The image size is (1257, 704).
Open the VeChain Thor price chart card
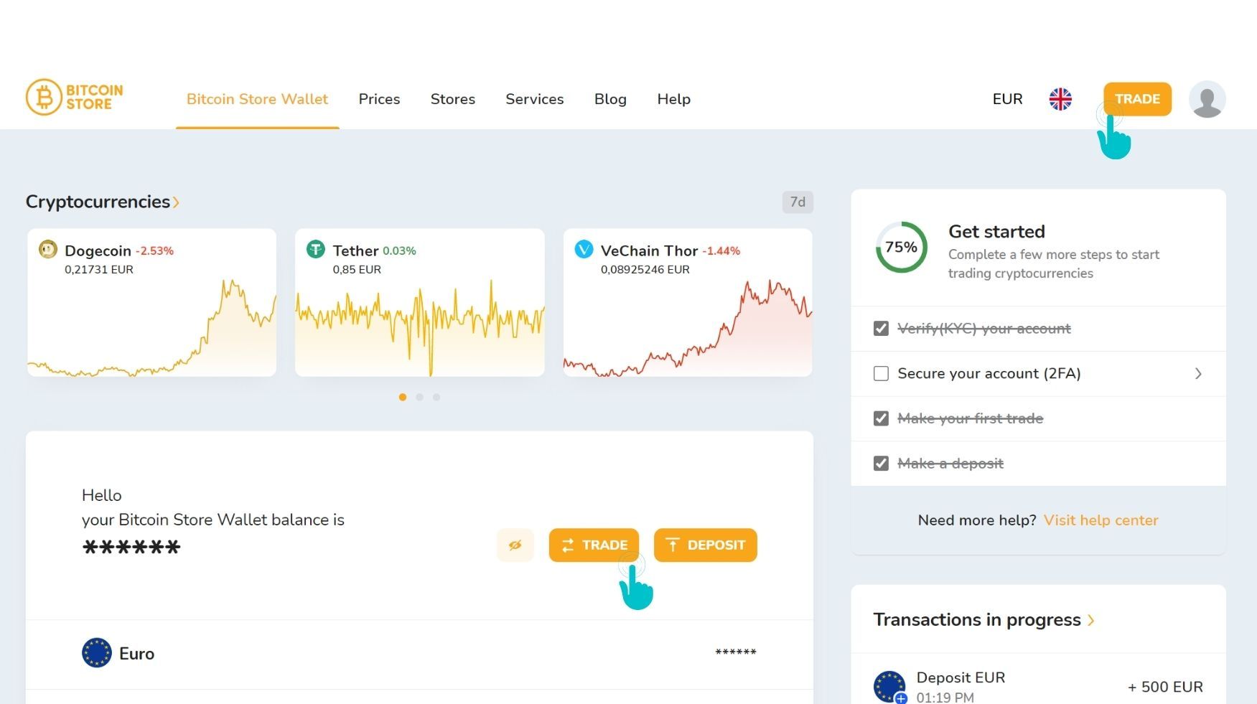(x=688, y=302)
